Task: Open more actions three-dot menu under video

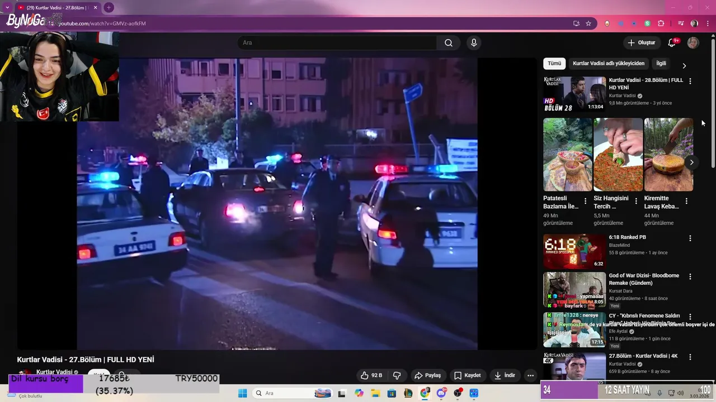Action: (x=530, y=375)
